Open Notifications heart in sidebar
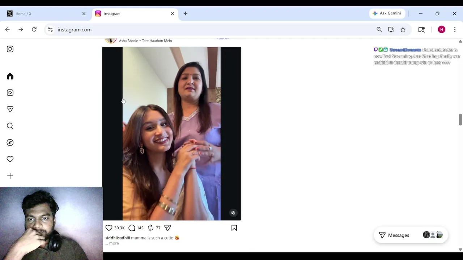The height and width of the screenshot is (260, 463). coord(10,159)
